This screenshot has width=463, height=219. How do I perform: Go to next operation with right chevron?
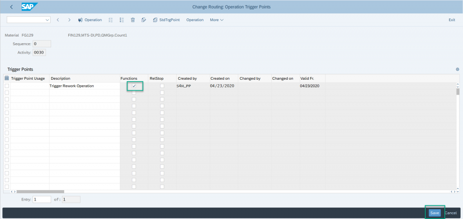click(69, 20)
